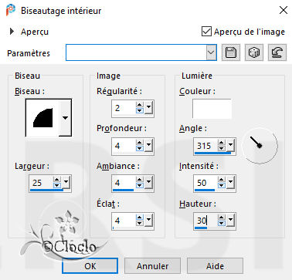292x280 pixels.
Task: Open the Ambiance slider dropdown arrow
Action: 148,182
